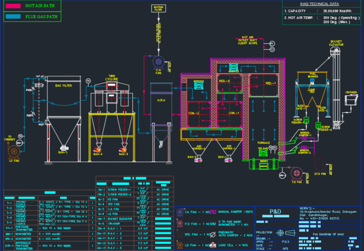Click the projection symbol in the title block
Screen dimensions: 364x251
coord(286,233)
